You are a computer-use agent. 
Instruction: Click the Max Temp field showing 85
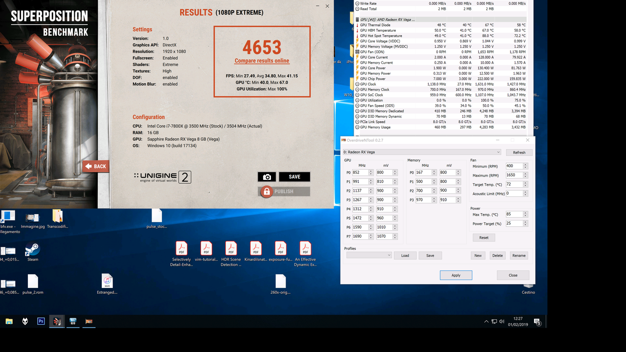click(x=514, y=214)
